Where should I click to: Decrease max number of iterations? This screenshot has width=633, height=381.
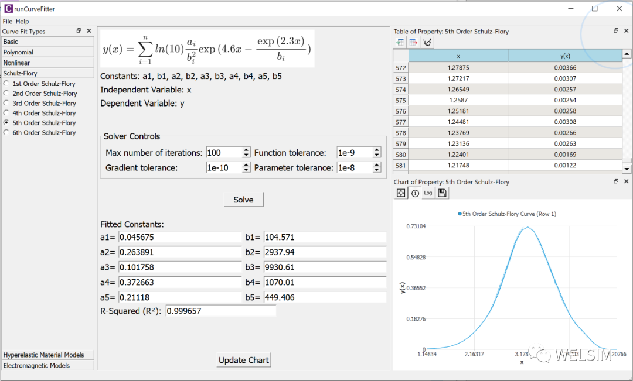[246, 155]
